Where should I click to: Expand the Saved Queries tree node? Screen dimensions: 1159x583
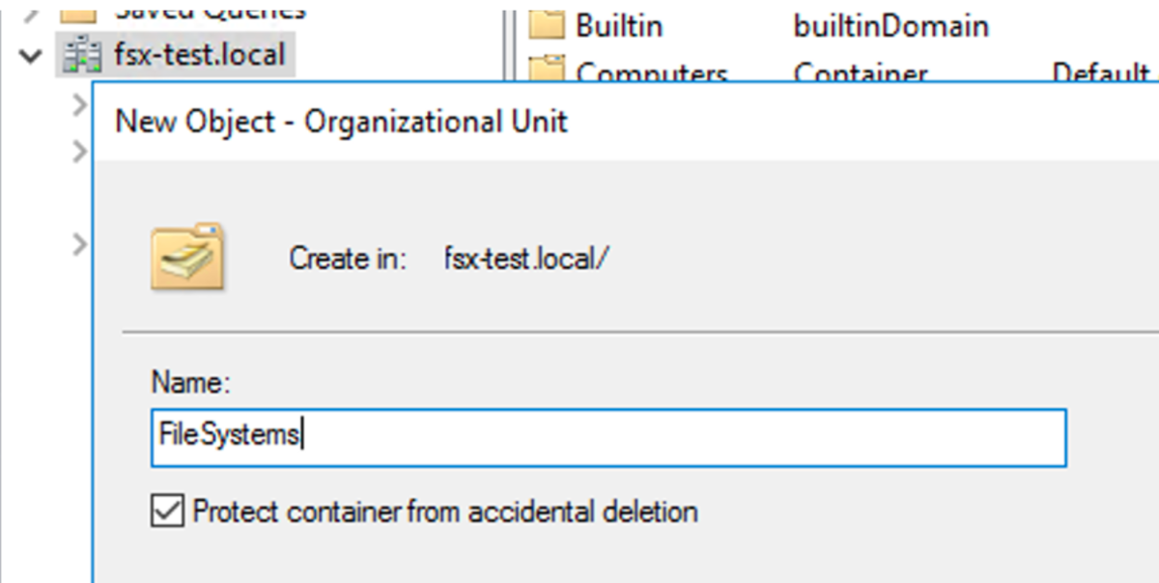(x=31, y=10)
